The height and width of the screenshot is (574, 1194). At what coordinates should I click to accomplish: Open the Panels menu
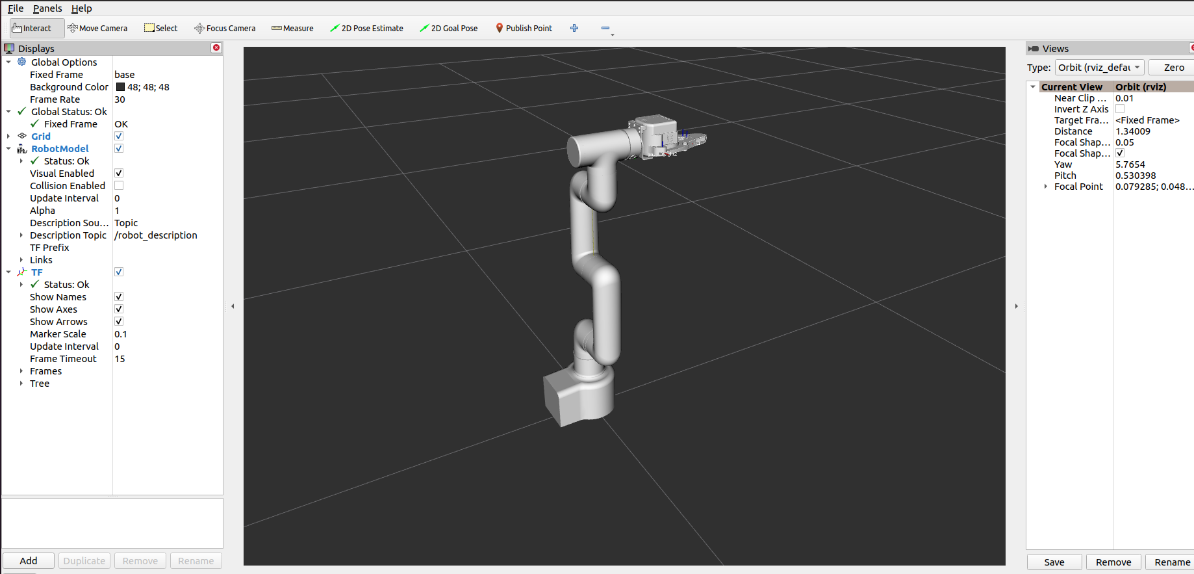click(x=47, y=8)
